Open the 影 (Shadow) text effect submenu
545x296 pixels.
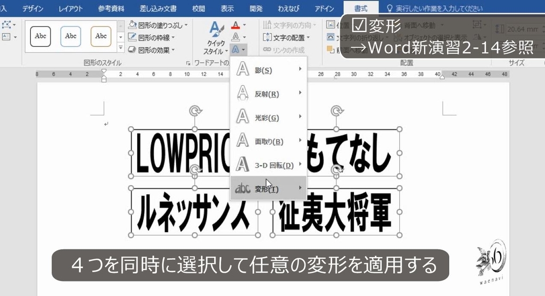268,70
